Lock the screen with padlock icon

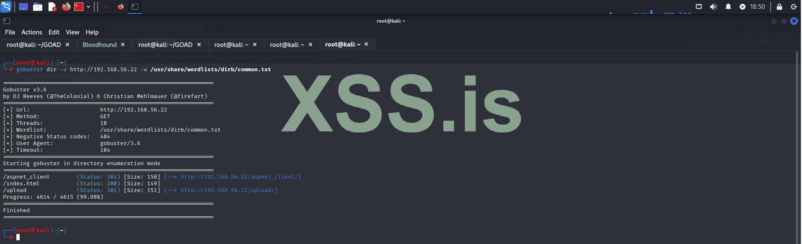(779, 7)
